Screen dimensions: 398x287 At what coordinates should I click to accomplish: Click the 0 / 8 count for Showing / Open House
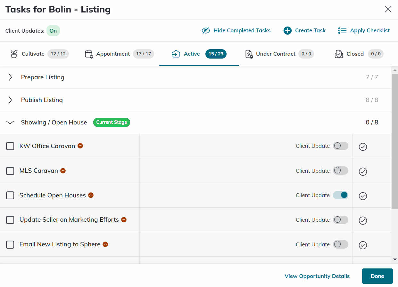point(372,122)
